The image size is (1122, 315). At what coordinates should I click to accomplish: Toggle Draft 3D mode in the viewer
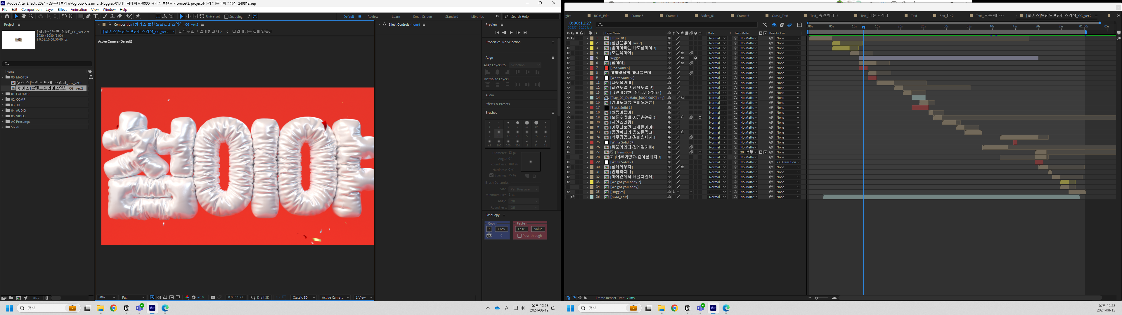click(261, 297)
